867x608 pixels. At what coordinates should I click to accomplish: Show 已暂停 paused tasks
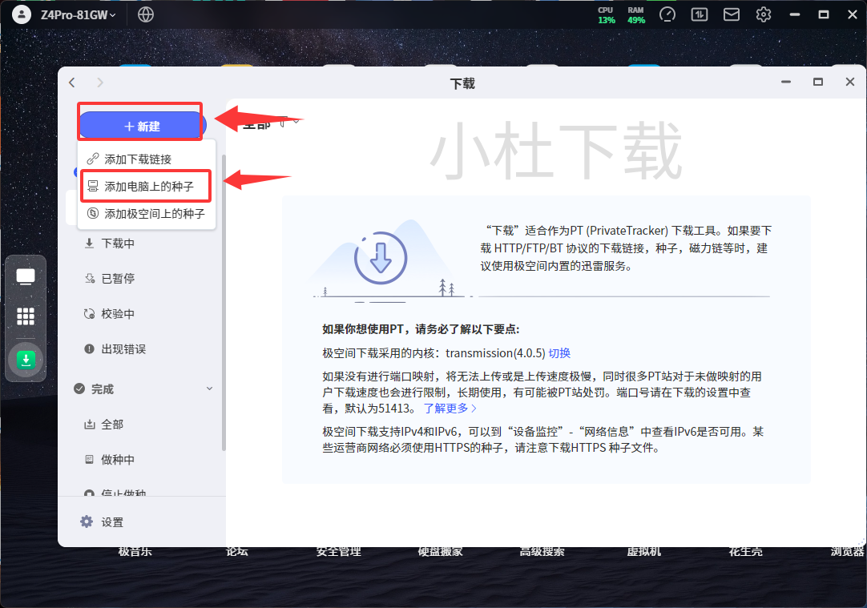pos(117,279)
